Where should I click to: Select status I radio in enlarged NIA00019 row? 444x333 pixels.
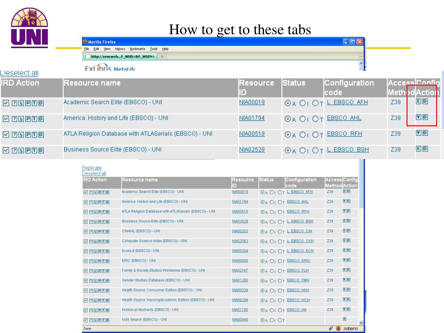point(302,103)
